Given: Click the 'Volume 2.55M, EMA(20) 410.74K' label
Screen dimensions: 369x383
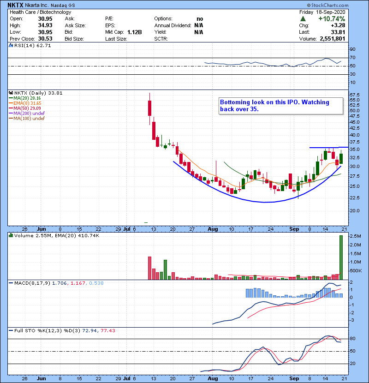Looking at the screenshot, I should coord(57,235).
